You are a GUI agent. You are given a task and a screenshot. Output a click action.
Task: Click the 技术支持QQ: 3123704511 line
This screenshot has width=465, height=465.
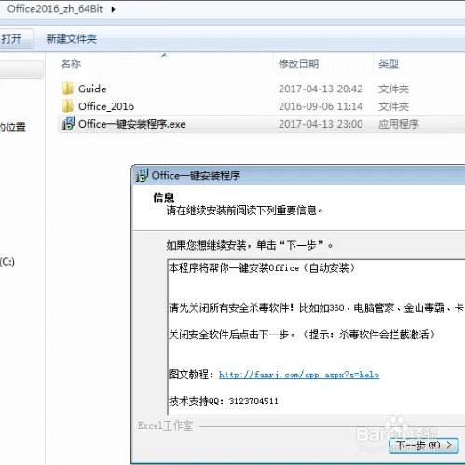tap(224, 401)
